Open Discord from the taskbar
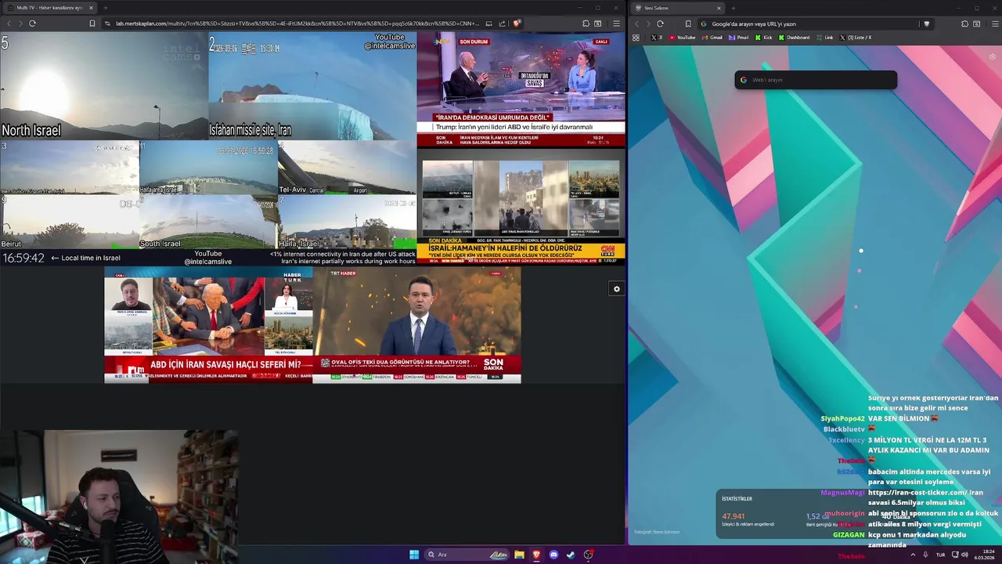The width and height of the screenshot is (1002, 564). [553, 555]
